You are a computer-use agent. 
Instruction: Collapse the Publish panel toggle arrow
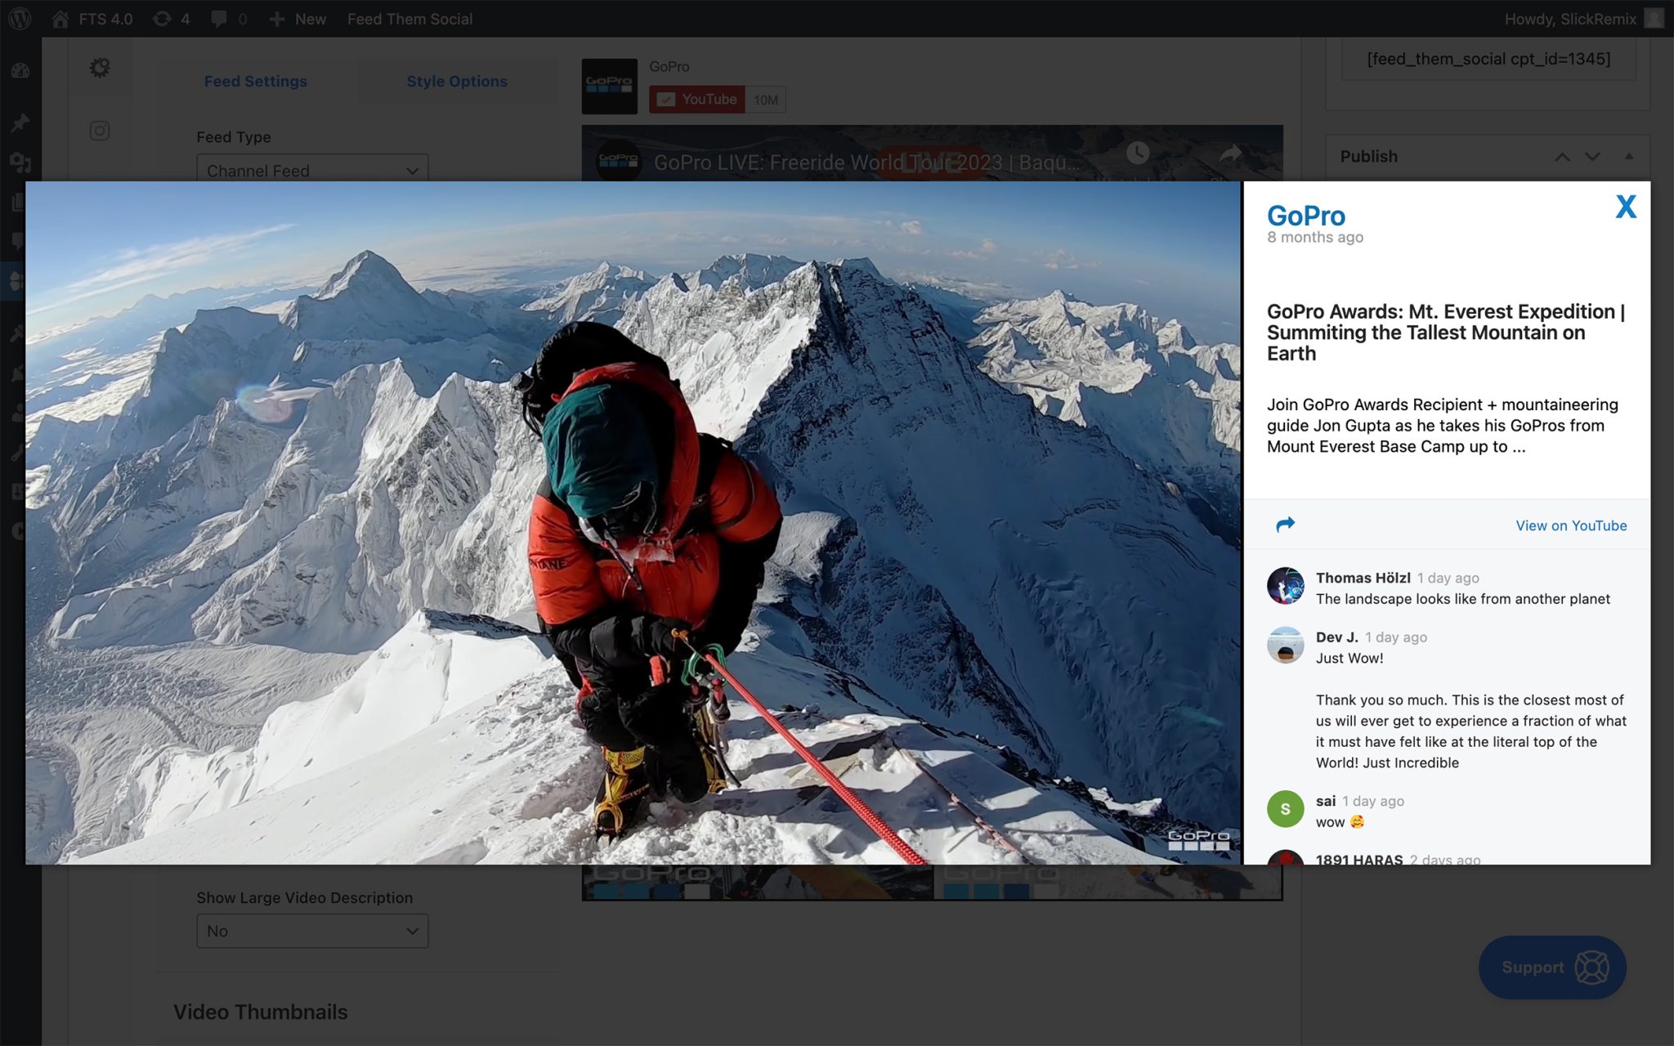click(x=1628, y=156)
